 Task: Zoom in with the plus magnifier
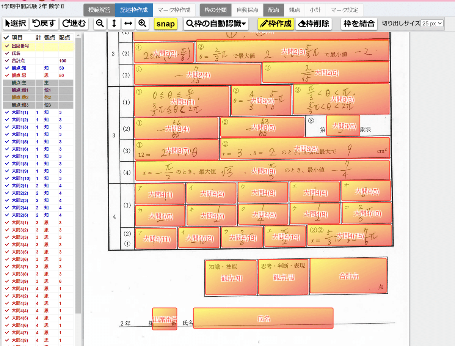[142, 24]
